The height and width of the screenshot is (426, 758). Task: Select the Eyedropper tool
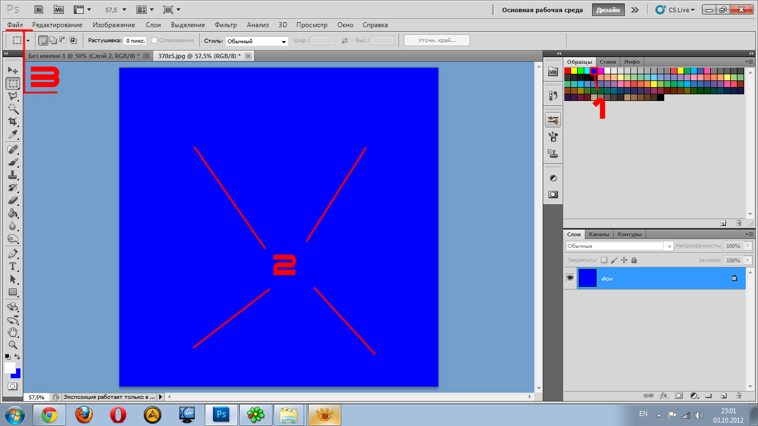(x=13, y=134)
